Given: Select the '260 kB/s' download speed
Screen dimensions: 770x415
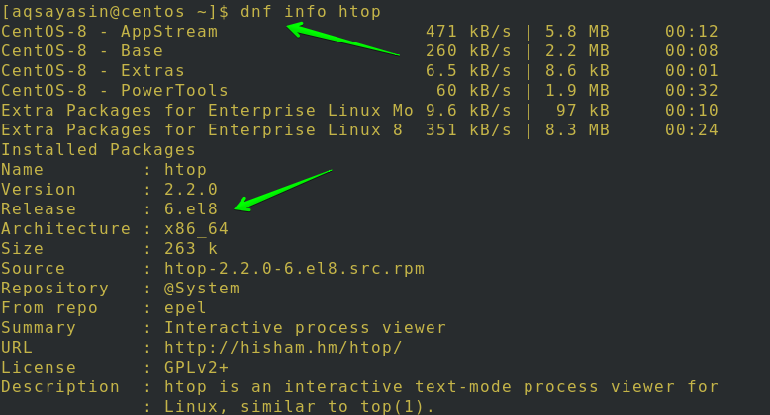Looking at the screenshot, I should point(468,51).
